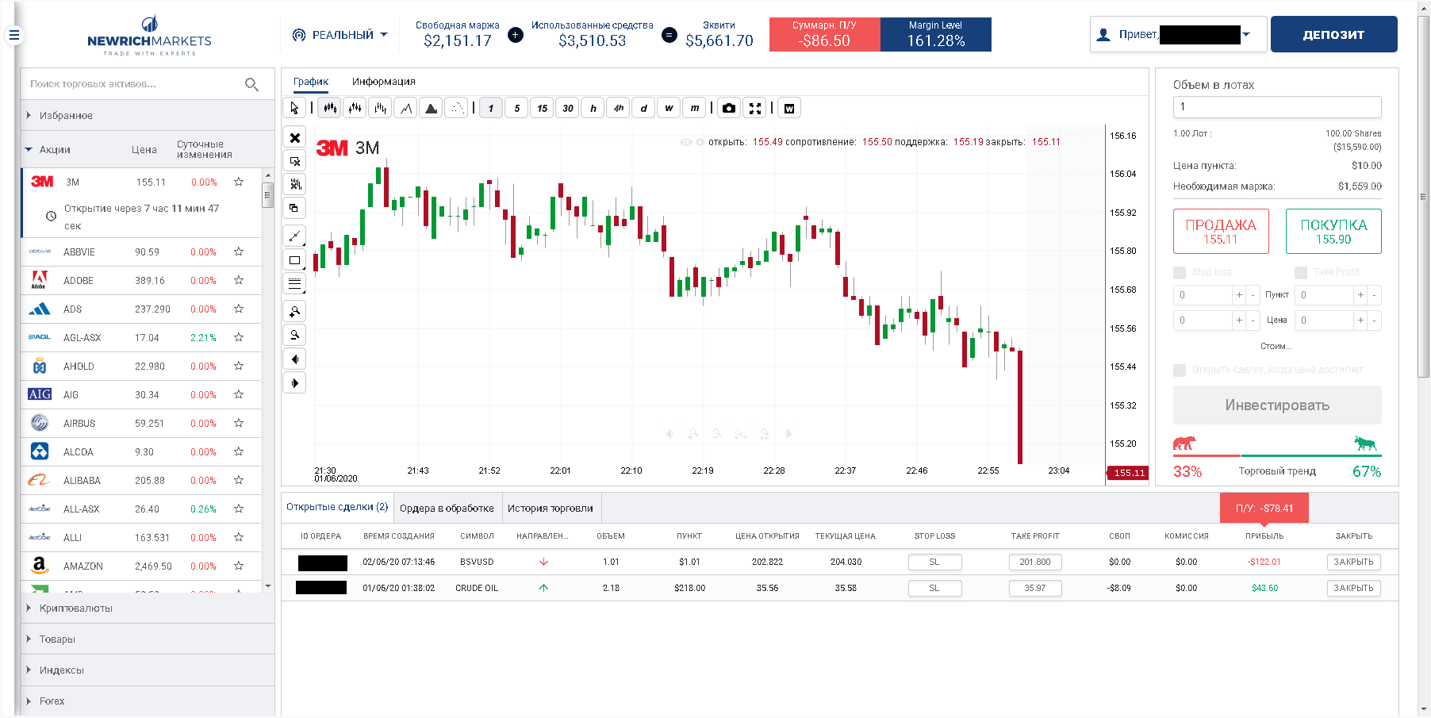The width and height of the screenshot is (1431, 718).
Task: Close the CRUDE OIL position with ЗАКРЫТЬ
Action: point(1353,588)
